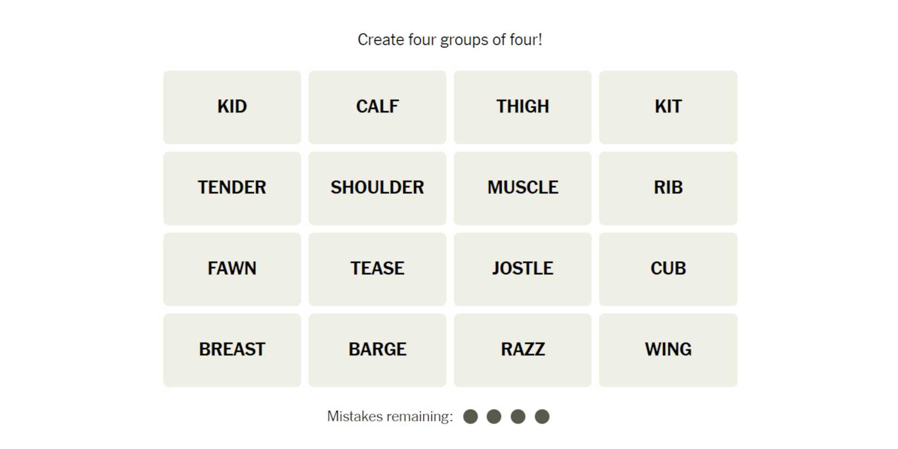Screen dimensions: 898x449
Task: Click the first mistakes remaining dot
Action: tap(470, 417)
